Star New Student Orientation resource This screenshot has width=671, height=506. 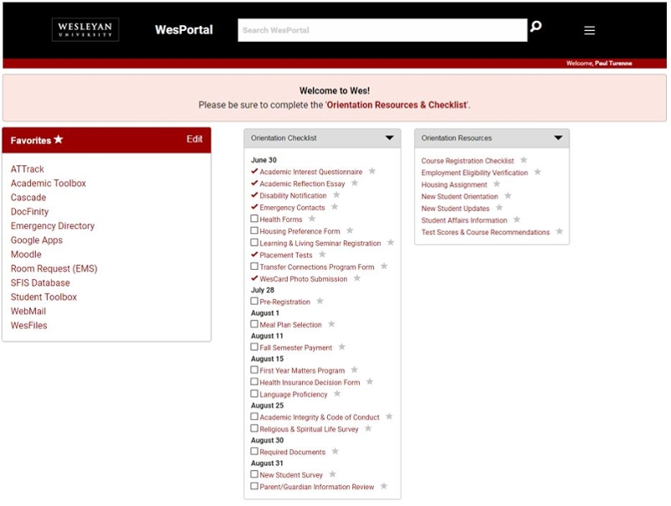508,196
